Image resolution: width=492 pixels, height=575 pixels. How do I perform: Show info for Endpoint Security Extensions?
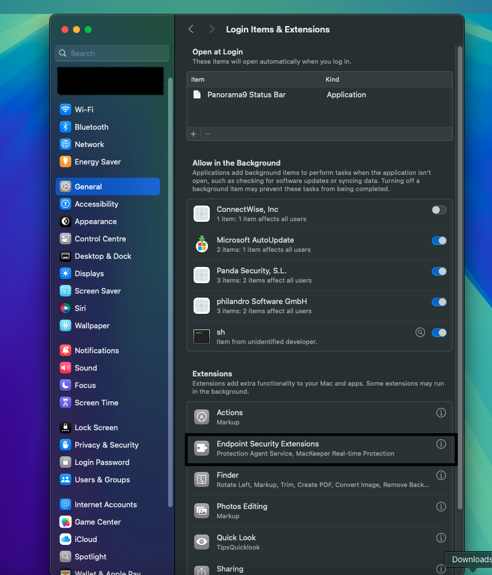[441, 444]
